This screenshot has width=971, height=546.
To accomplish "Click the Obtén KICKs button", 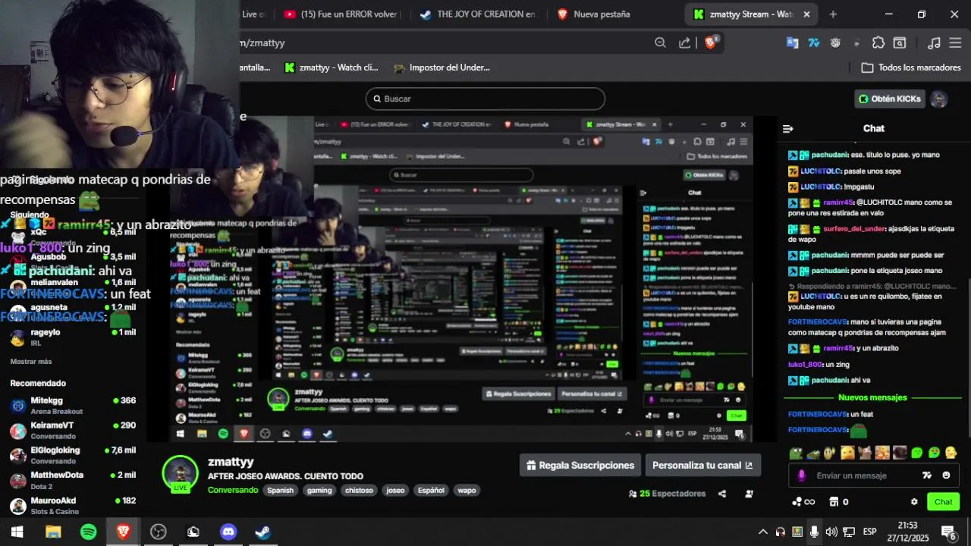I will pyautogui.click(x=890, y=99).
